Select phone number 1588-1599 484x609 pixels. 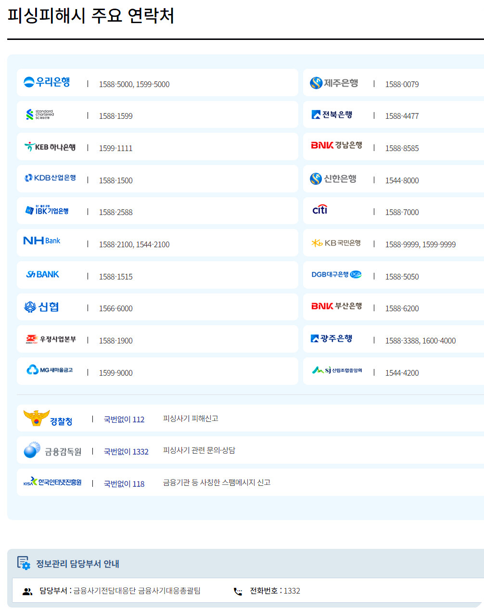coord(116,116)
